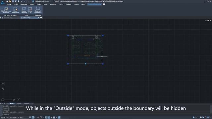Image resolution: width=212 pixels, height=119 pixels.
Task: Toggle Grid display in status bar
Action: (33, 117)
